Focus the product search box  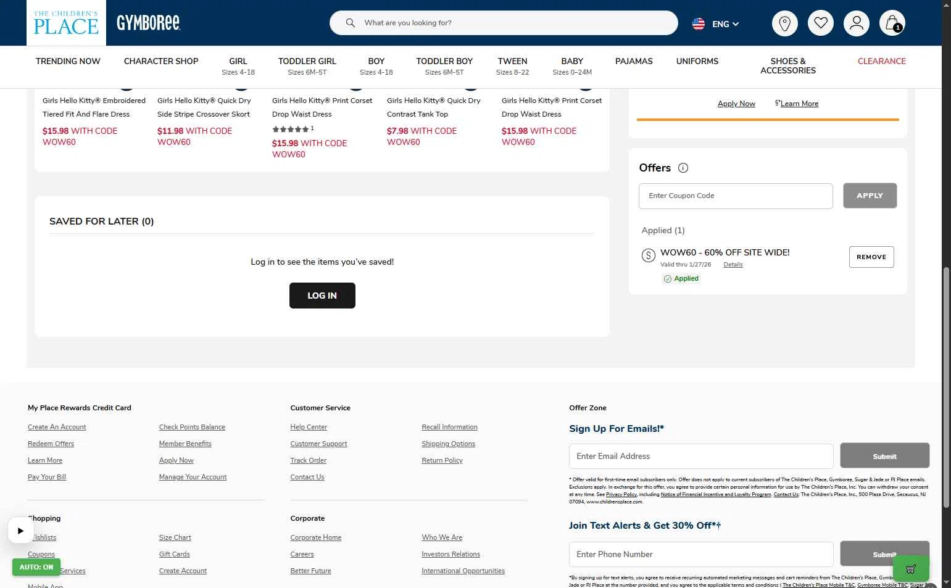(504, 23)
